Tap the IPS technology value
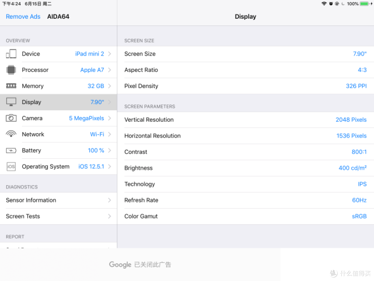374x281 pixels. [x=362, y=184]
